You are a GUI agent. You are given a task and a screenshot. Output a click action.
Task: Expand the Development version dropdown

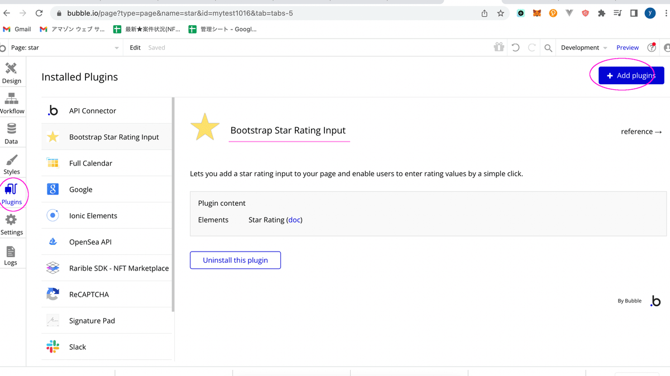(584, 48)
